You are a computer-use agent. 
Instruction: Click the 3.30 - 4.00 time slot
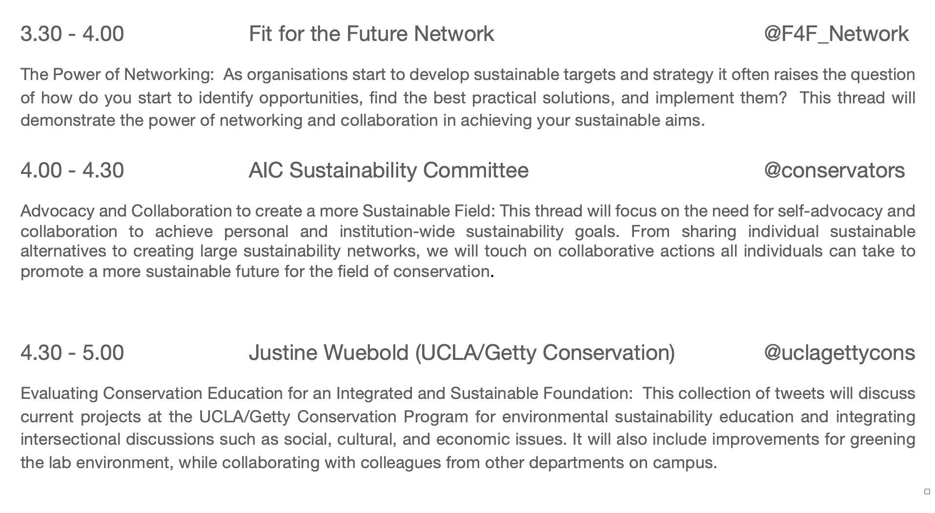72,34
